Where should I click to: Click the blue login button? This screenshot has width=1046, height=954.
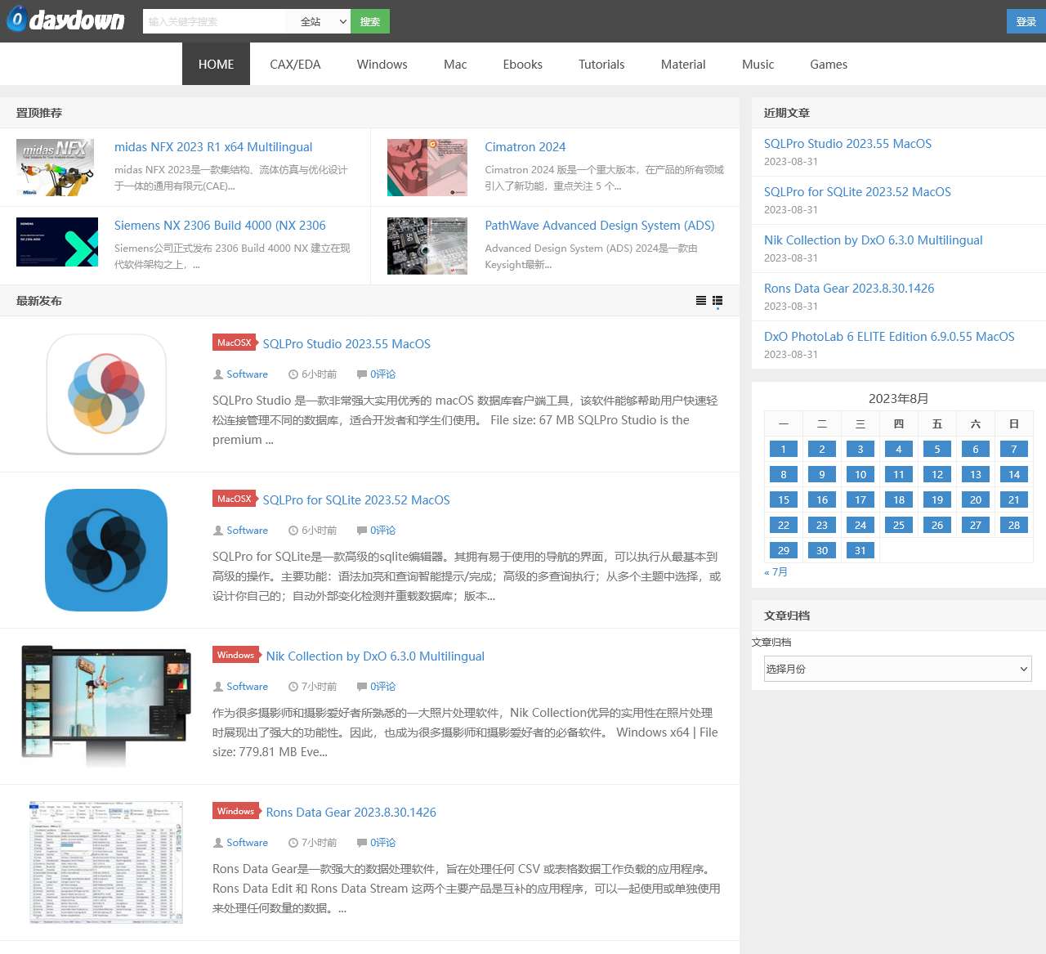1026,21
